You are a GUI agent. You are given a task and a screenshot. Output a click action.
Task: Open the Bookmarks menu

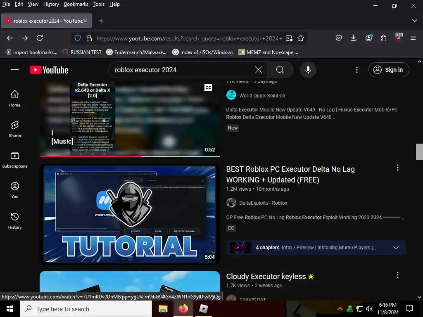coord(76,4)
